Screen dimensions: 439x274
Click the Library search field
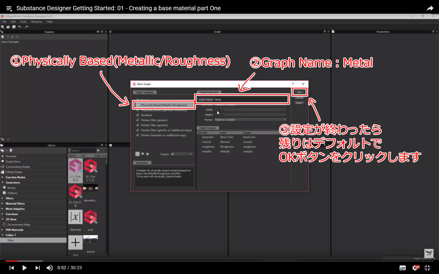point(83,150)
